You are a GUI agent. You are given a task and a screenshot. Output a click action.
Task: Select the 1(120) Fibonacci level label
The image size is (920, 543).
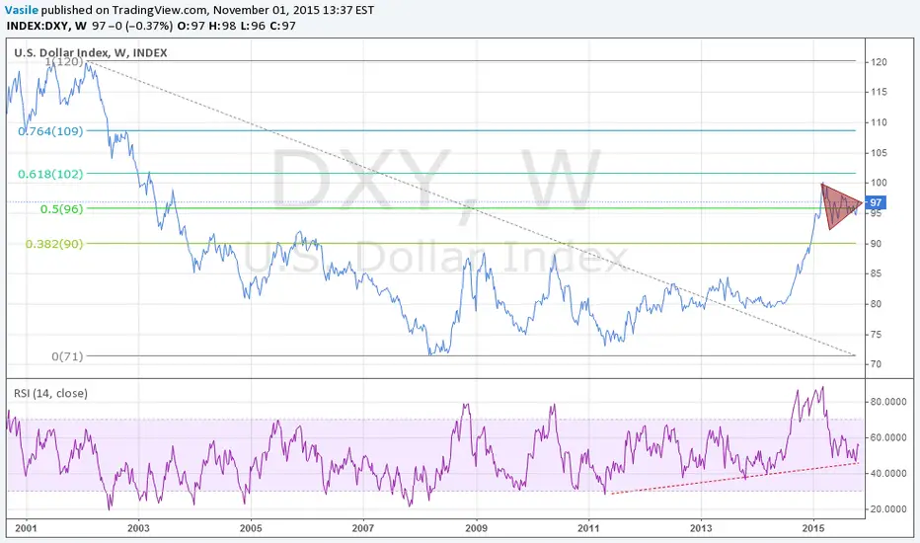coord(64,61)
